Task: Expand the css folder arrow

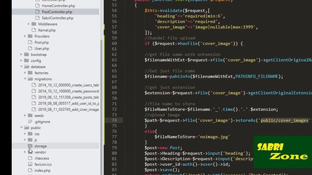Action: click(x=25, y=134)
